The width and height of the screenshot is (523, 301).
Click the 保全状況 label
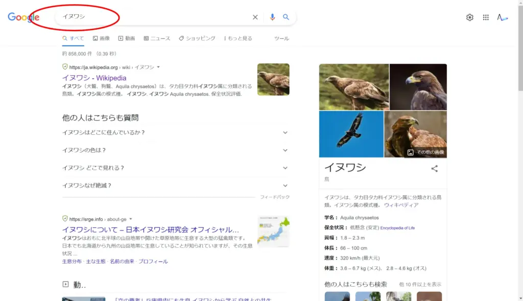tap(336, 227)
